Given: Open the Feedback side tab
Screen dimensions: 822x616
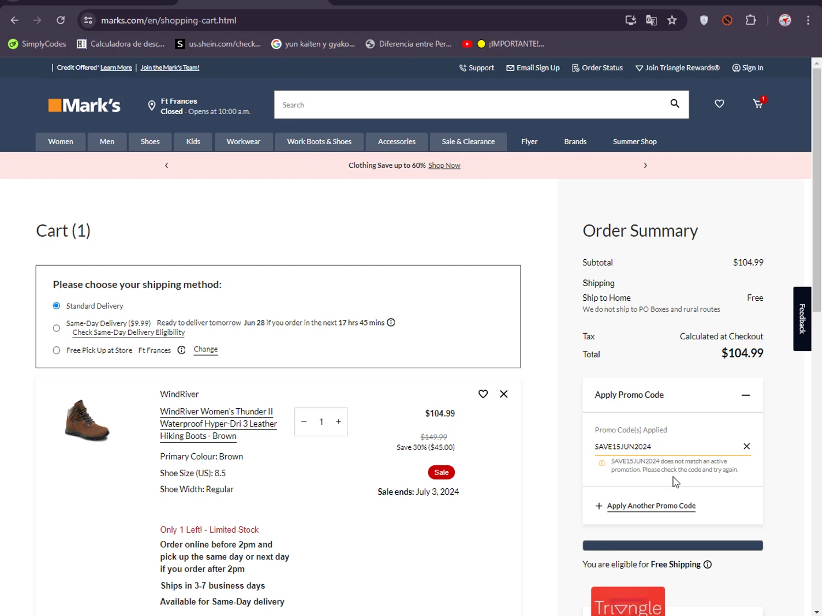Looking at the screenshot, I should pyautogui.click(x=802, y=319).
